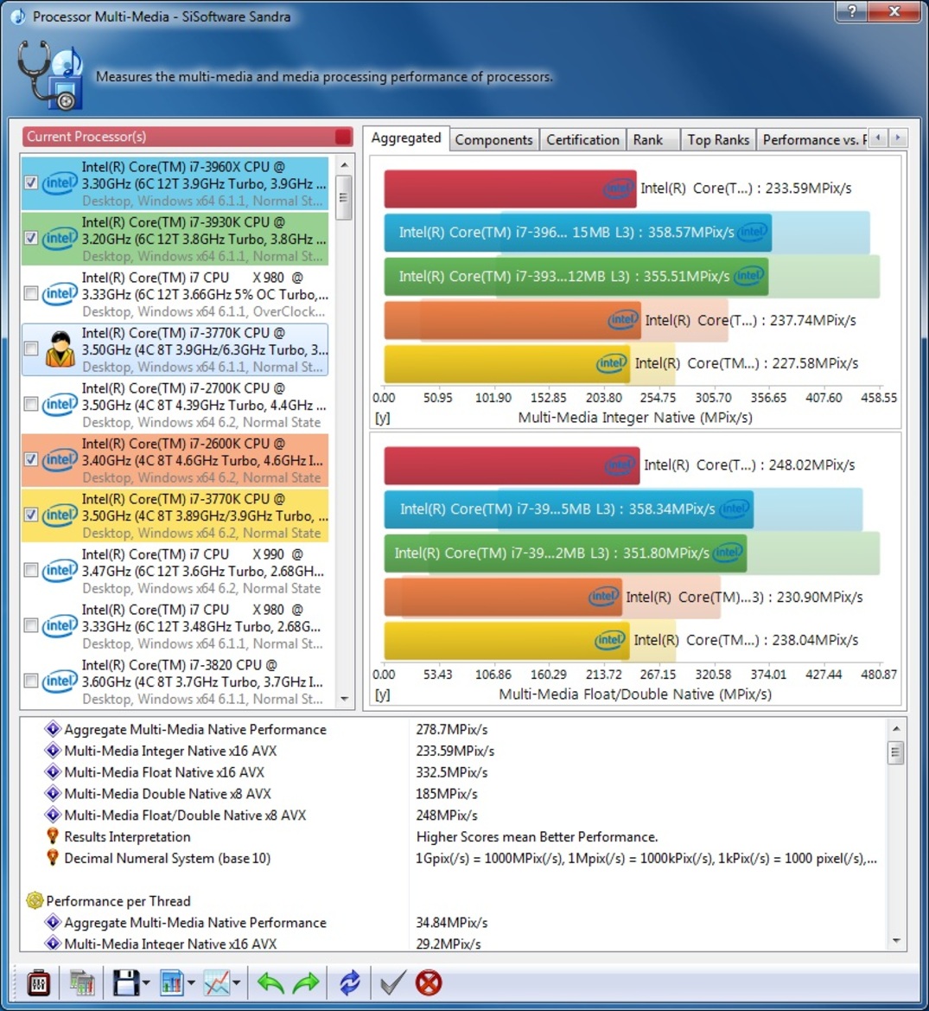Open the save options dropdown arrow
Screen dimensions: 929x1011
point(146,983)
